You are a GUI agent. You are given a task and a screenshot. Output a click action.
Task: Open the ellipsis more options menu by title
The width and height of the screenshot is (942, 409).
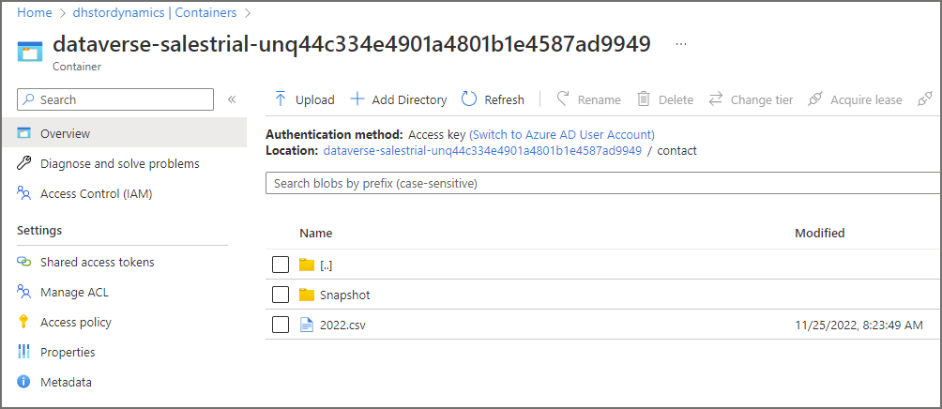click(680, 44)
